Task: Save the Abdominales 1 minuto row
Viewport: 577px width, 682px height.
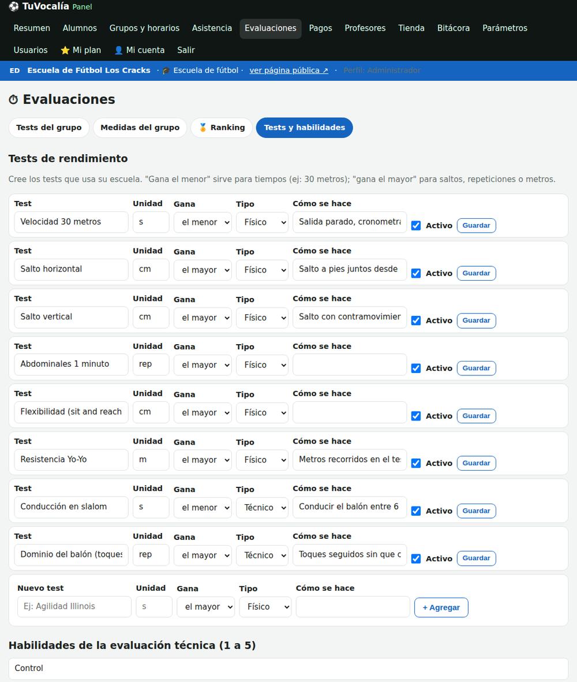Action: [x=476, y=368]
